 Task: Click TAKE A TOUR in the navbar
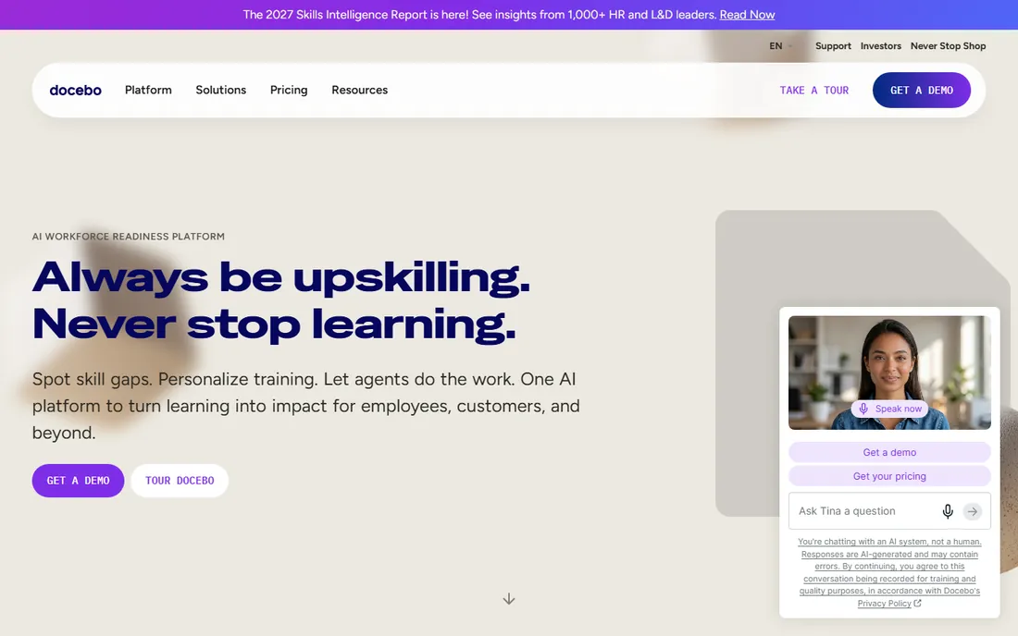pyautogui.click(x=814, y=90)
